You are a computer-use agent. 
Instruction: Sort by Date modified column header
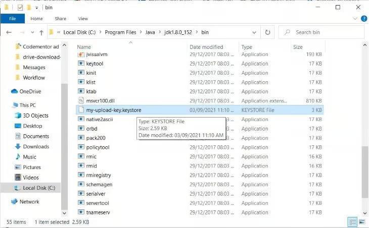[206, 47]
